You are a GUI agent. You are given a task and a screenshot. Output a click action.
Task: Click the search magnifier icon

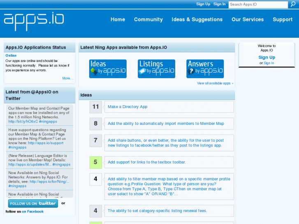[293, 4]
